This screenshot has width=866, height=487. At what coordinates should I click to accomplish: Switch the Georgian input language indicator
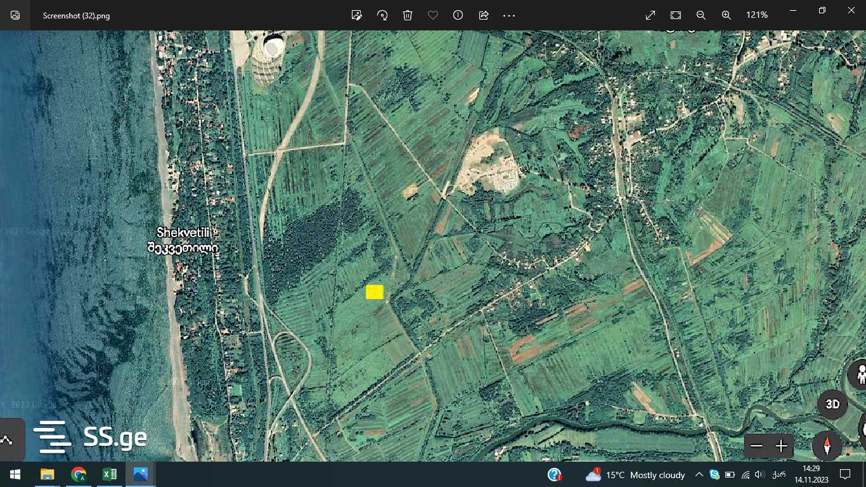[x=779, y=474]
